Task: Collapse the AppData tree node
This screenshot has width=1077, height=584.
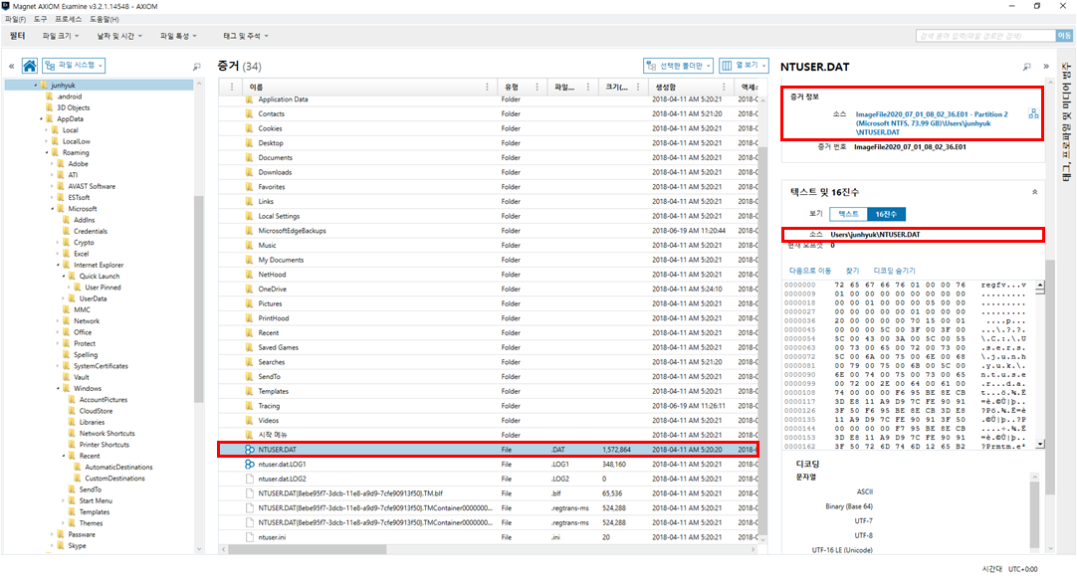Action: pyautogui.click(x=41, y=119)
